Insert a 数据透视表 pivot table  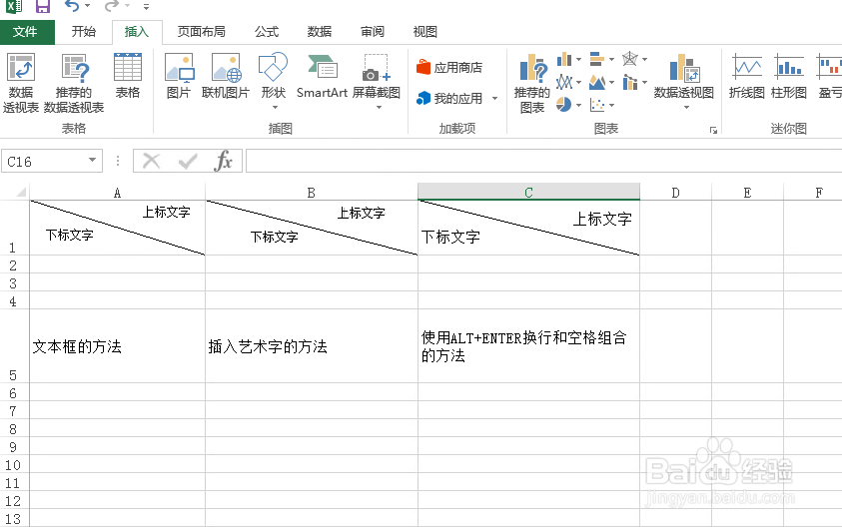(21, 83)
